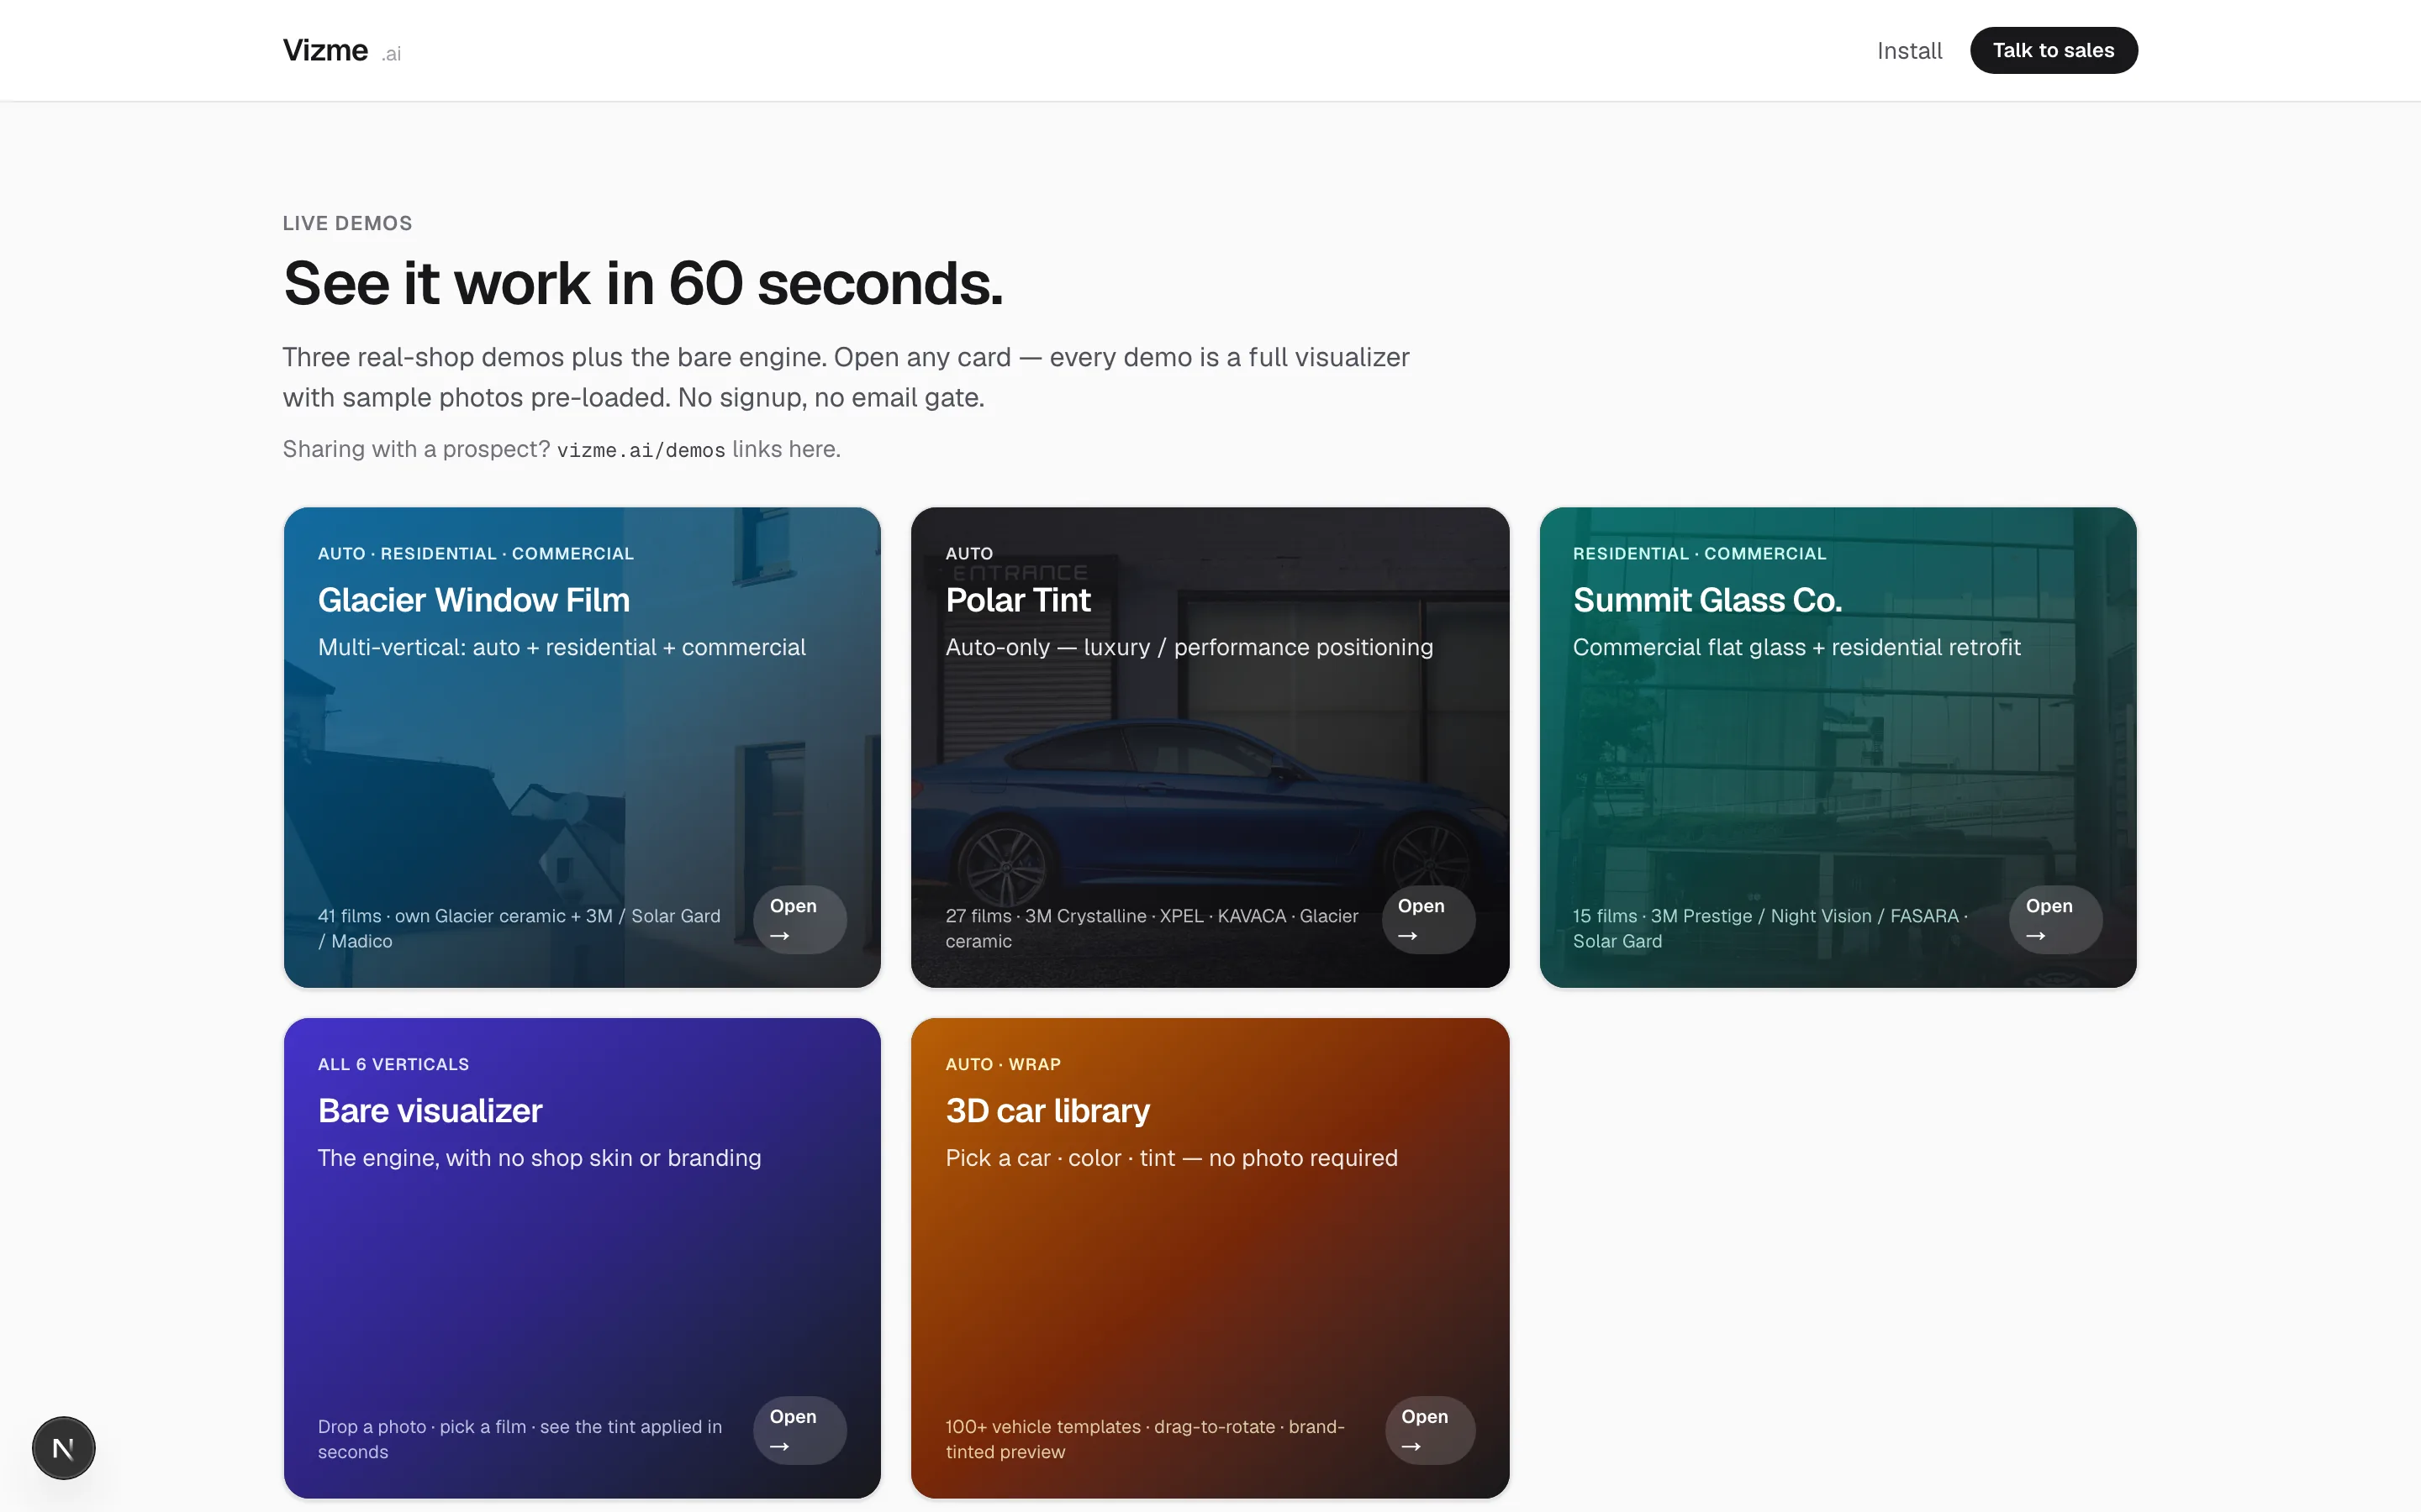
Task: Click the Summit Glass Co. card title
Action: pos(1706,600)
